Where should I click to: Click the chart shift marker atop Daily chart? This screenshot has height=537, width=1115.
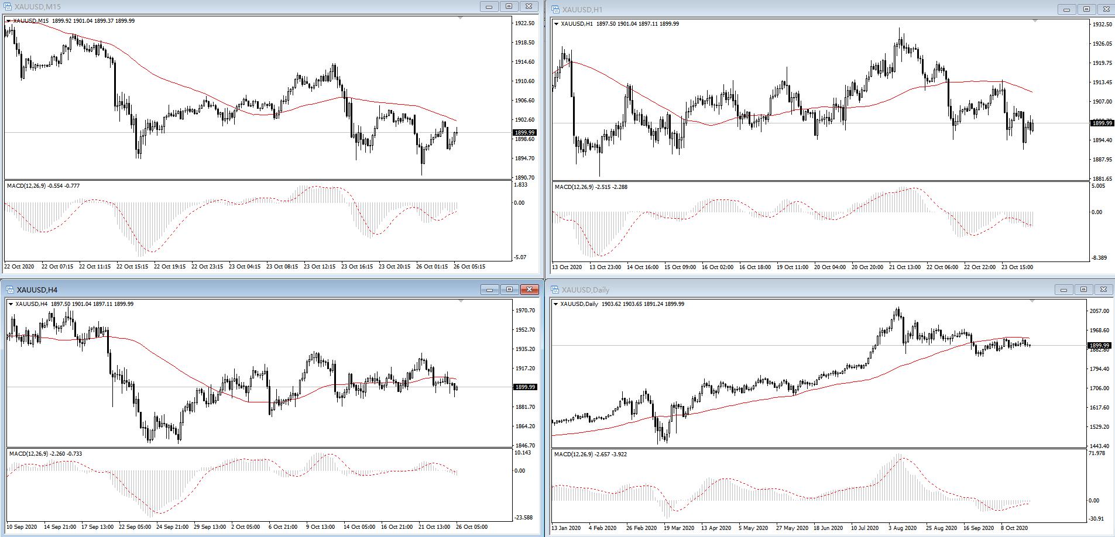1032,301
